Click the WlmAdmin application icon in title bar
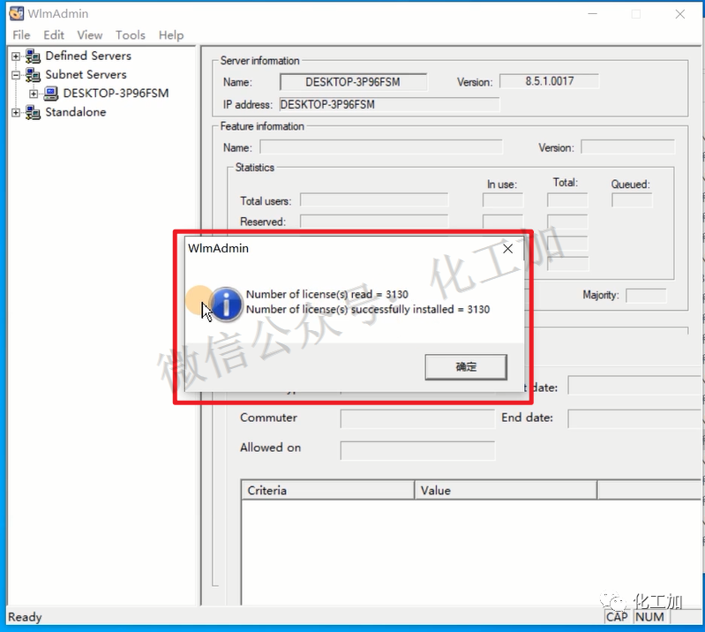This screenshot has height=632, width=705. point(16,13)
